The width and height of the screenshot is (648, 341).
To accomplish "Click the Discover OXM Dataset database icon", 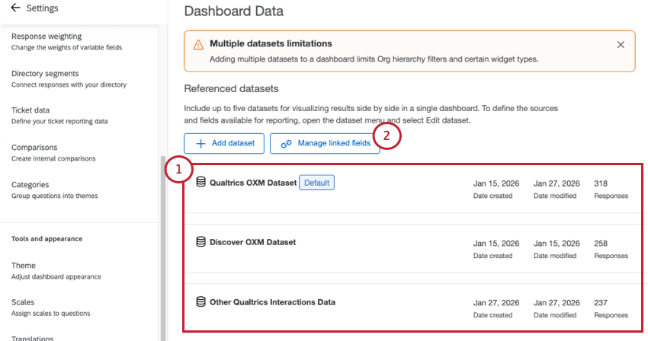I will pos(201,242).
